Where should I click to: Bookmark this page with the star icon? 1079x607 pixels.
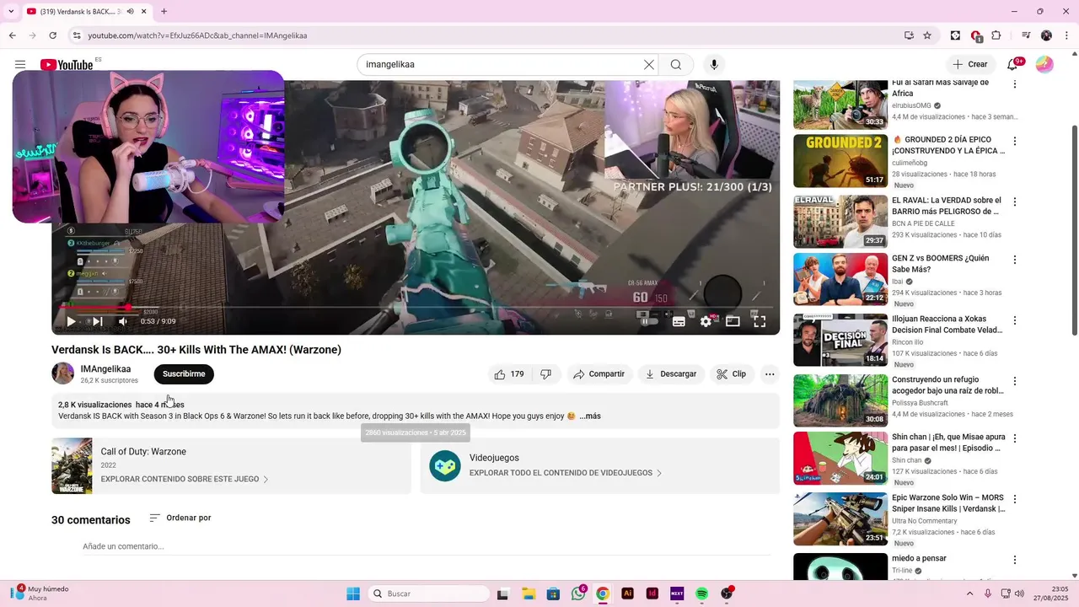(927, 35)
